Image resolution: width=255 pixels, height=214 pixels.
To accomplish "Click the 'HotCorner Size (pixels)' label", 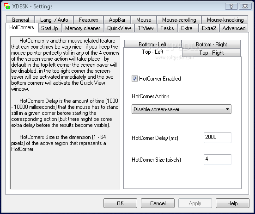I will 156,160.
